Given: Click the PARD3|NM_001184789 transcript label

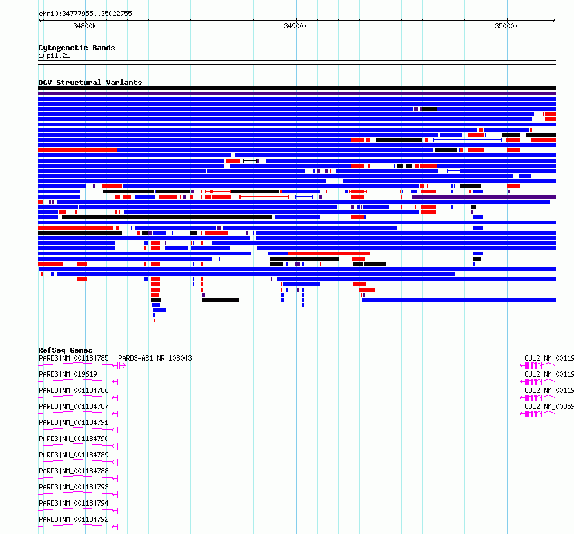Looking at the screenshot, I should (74, 455).
